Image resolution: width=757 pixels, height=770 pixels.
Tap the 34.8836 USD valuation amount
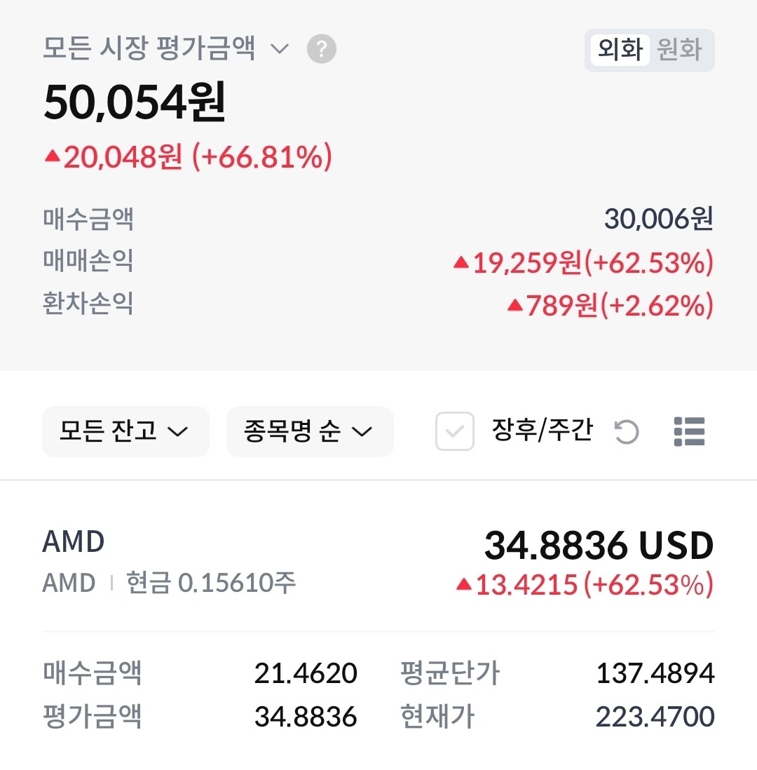(x=599, y=546)
